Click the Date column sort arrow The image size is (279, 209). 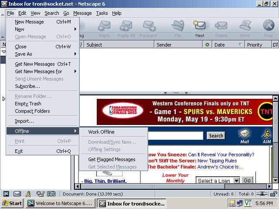(240, 44)
